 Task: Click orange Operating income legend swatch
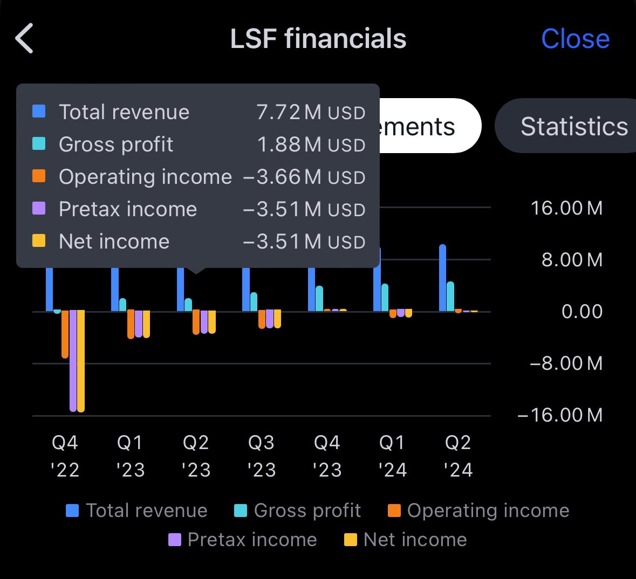394,511
